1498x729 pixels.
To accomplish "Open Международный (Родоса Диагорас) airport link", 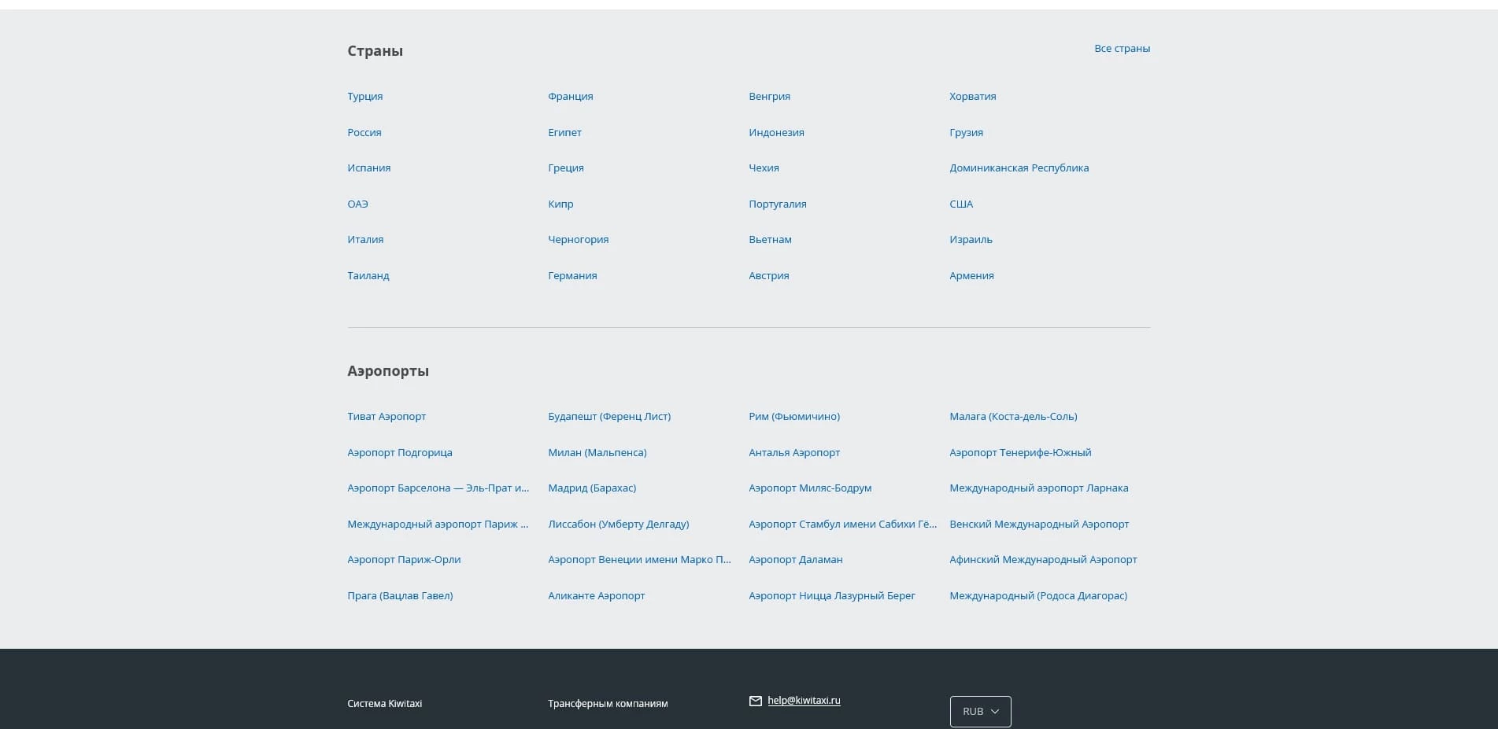I will [1038, 596].
